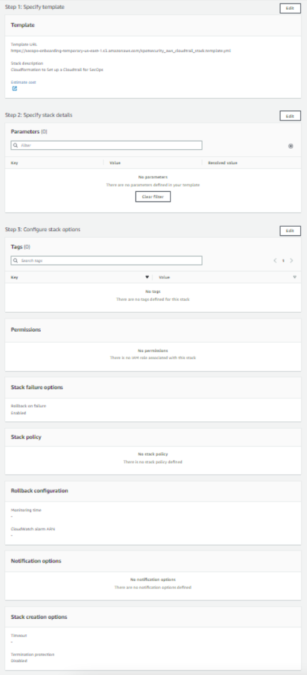Click the Tags Value column header label
This screenshot has width=307, height=675.
point(164,277)
